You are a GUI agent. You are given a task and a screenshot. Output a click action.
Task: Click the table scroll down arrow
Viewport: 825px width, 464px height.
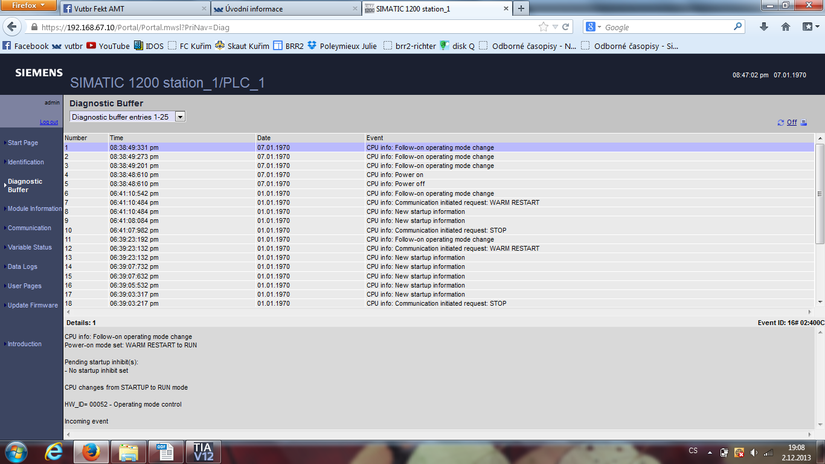click(820, 302)
